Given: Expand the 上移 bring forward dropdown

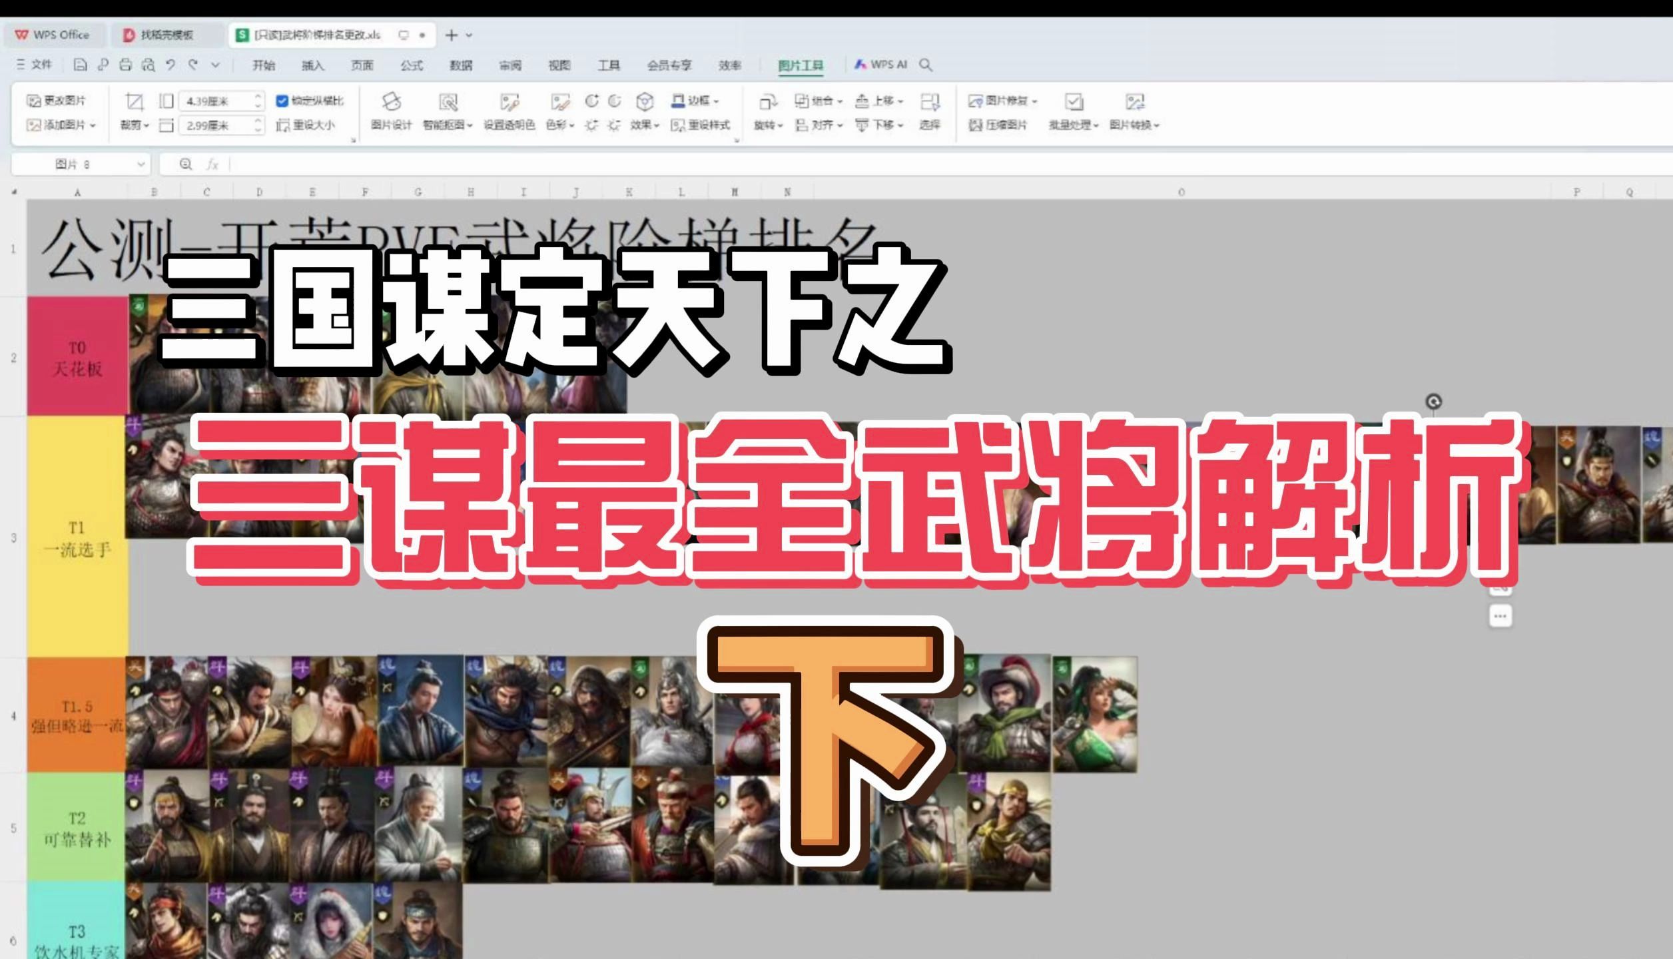Looking at the screenshot, I should point(900,101).
